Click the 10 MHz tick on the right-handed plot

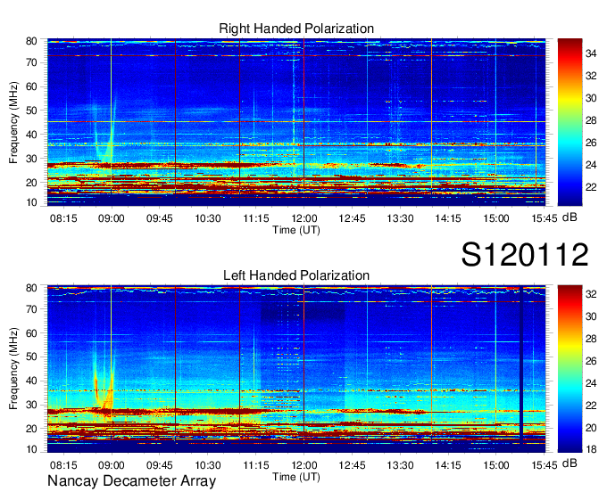[31, 202]
